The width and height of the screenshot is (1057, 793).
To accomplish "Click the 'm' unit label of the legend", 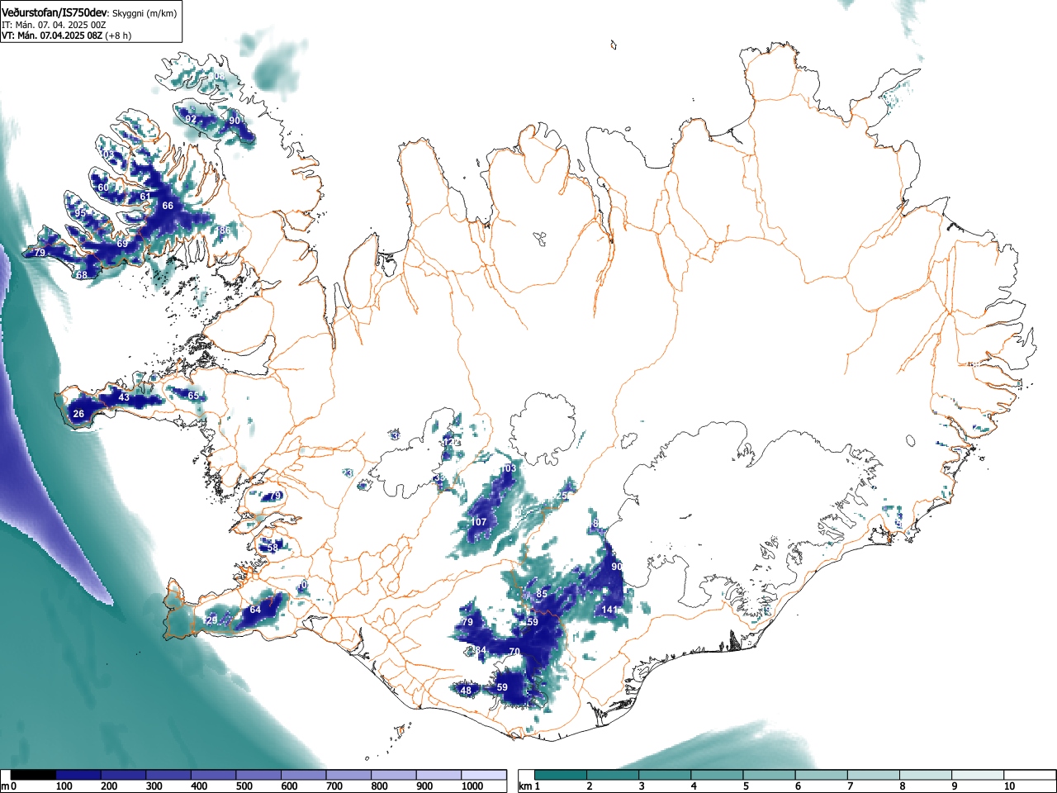I will tap(5, 786).
